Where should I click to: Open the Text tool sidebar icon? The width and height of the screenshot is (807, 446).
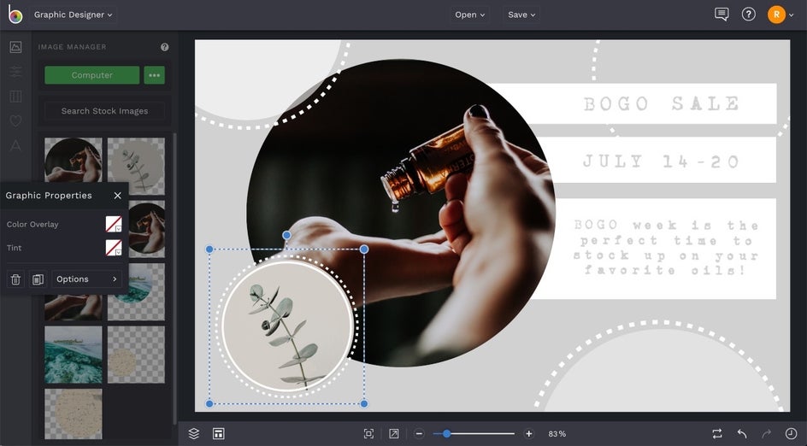[15, 145]
